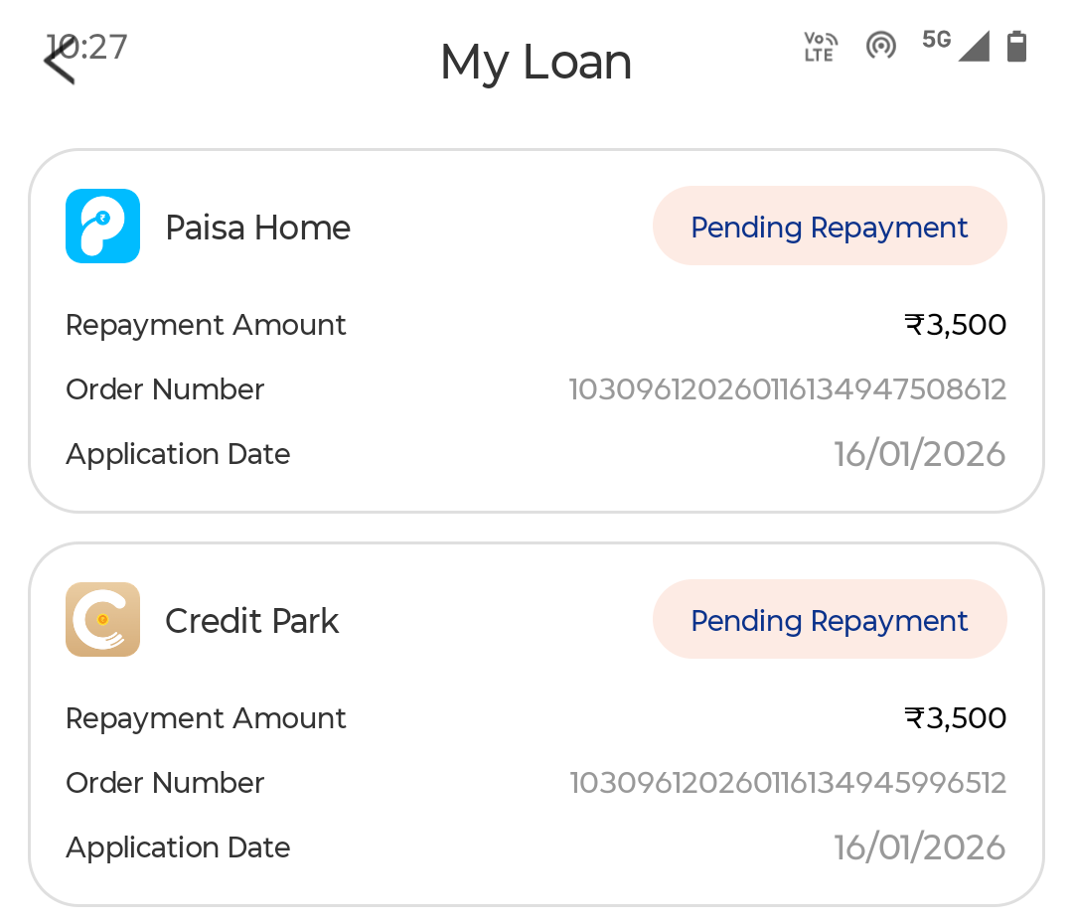Select Credit Park order number ending 996512

click(x=787, y=783)
